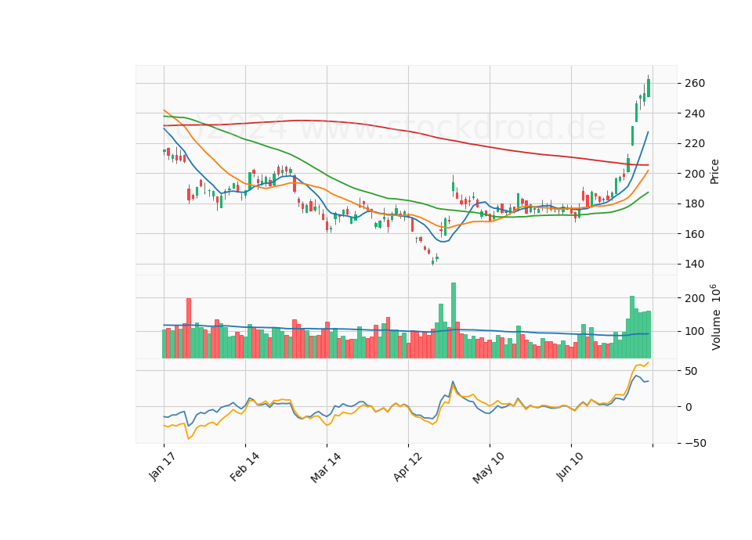Image resolution: width=752 pixels, height=540 pixels.
Task: Click the 140 price axis value
Action: click(x=695, y=264)
